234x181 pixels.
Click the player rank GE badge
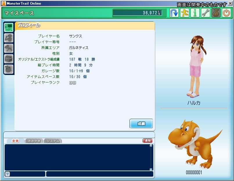(73, 83)
